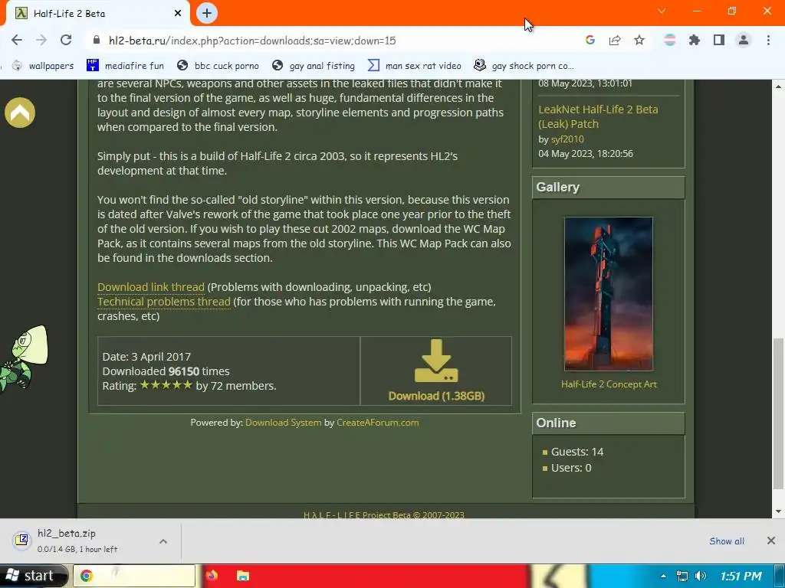
Task: Open the Extensions puzzle menu
Action: click(694, 40)
